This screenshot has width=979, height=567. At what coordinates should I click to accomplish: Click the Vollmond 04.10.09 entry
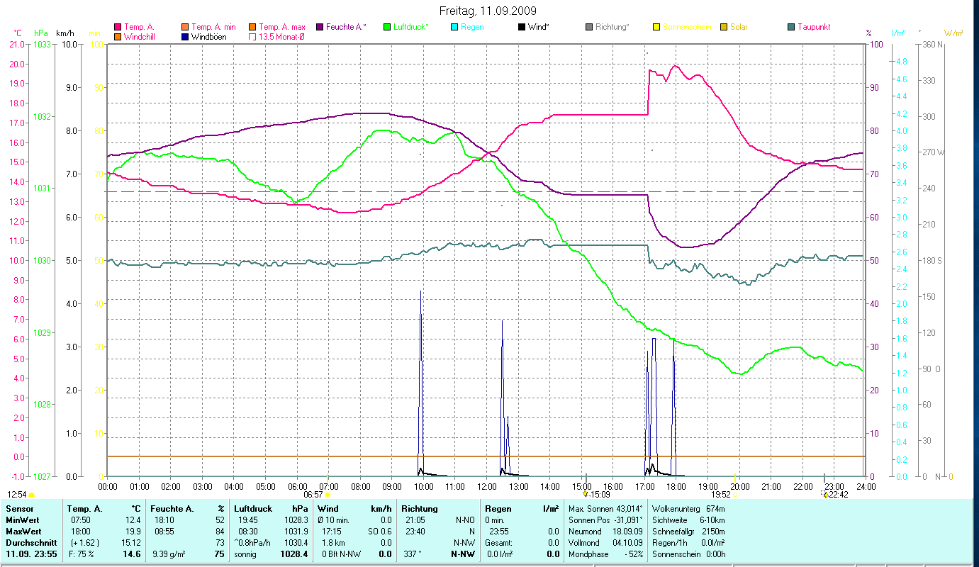pos(605,543)
